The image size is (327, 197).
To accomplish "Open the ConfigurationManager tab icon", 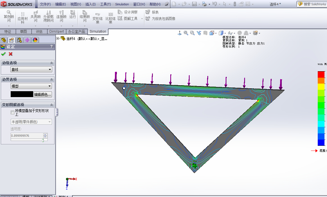I will point(19,40).
